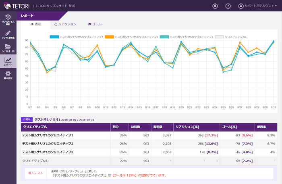Click the テスト用シナリオ1 scenario title
Viewport: 282px width, 184px height.
click(x=47, y=119)
